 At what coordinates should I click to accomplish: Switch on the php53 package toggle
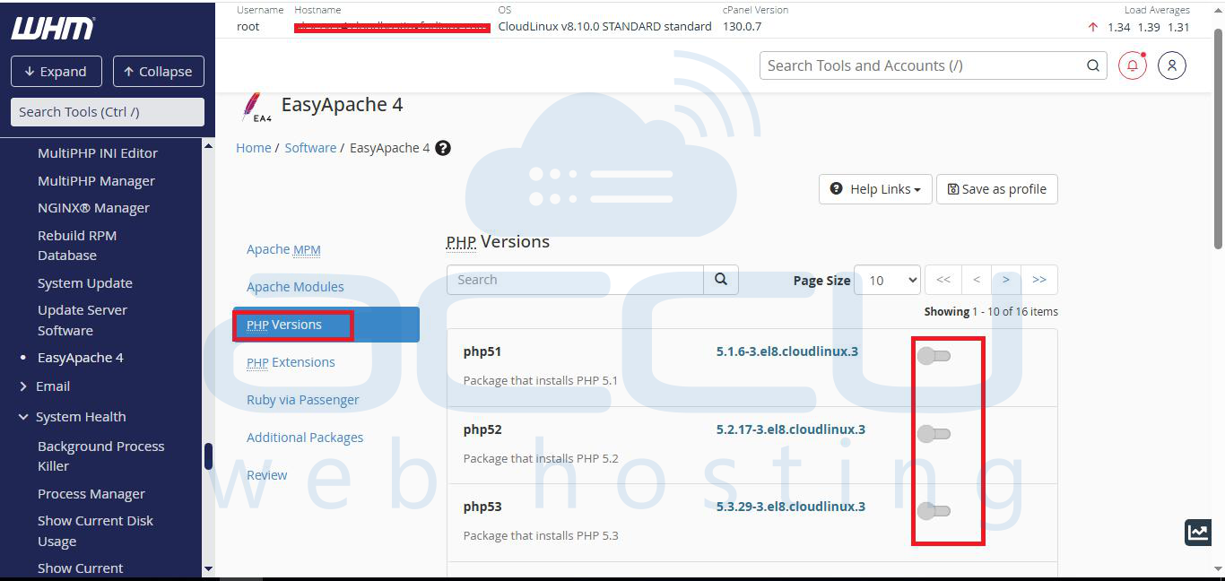coord(934,511)
